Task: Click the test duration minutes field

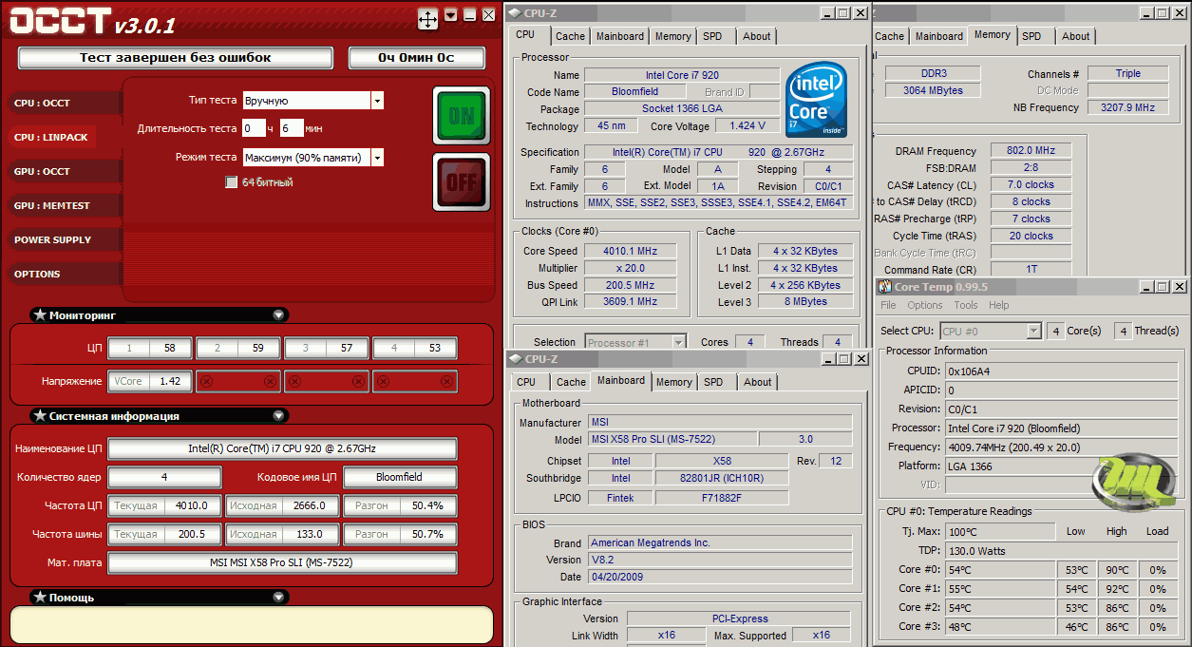Action: tap(292, 128)
